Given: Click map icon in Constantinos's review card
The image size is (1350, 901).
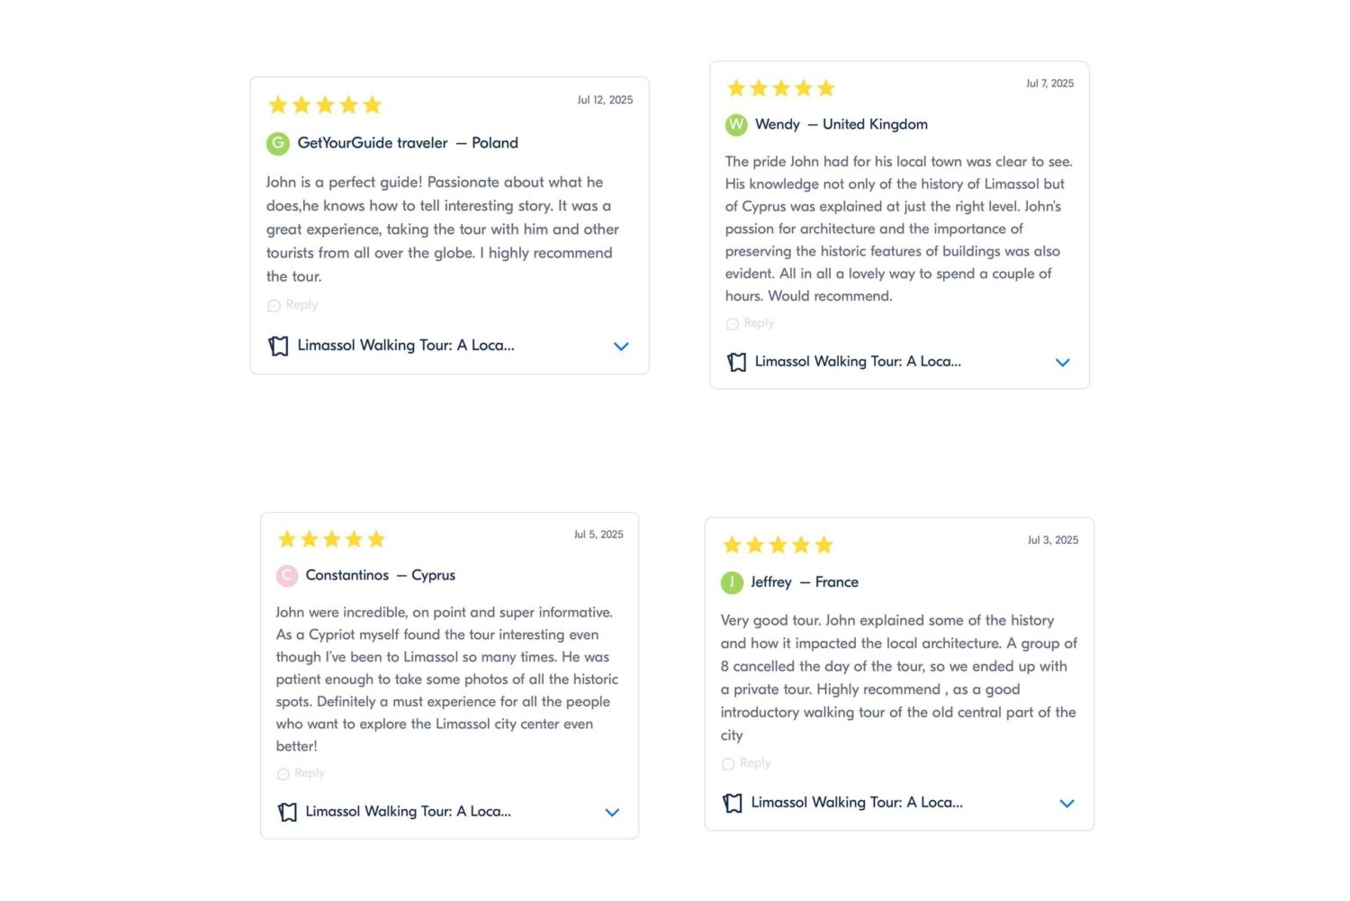Looking at the screenshot, I should [288, 812].
